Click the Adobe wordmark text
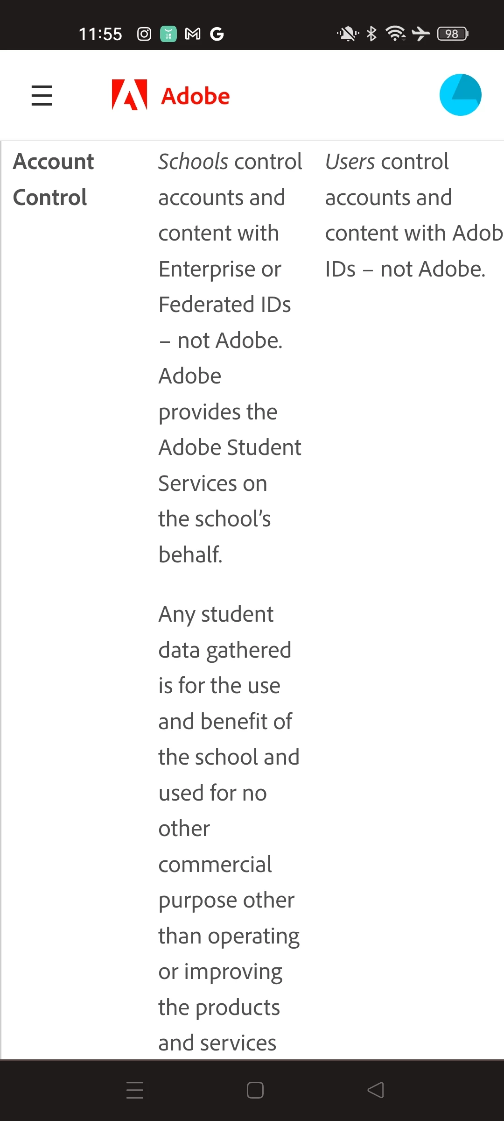 coord(196,96)
